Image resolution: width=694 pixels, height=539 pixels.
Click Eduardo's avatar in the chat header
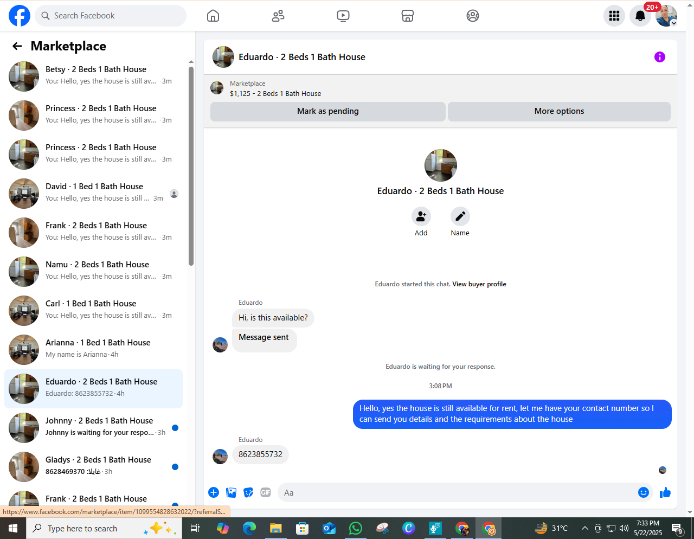pos(223,57)
